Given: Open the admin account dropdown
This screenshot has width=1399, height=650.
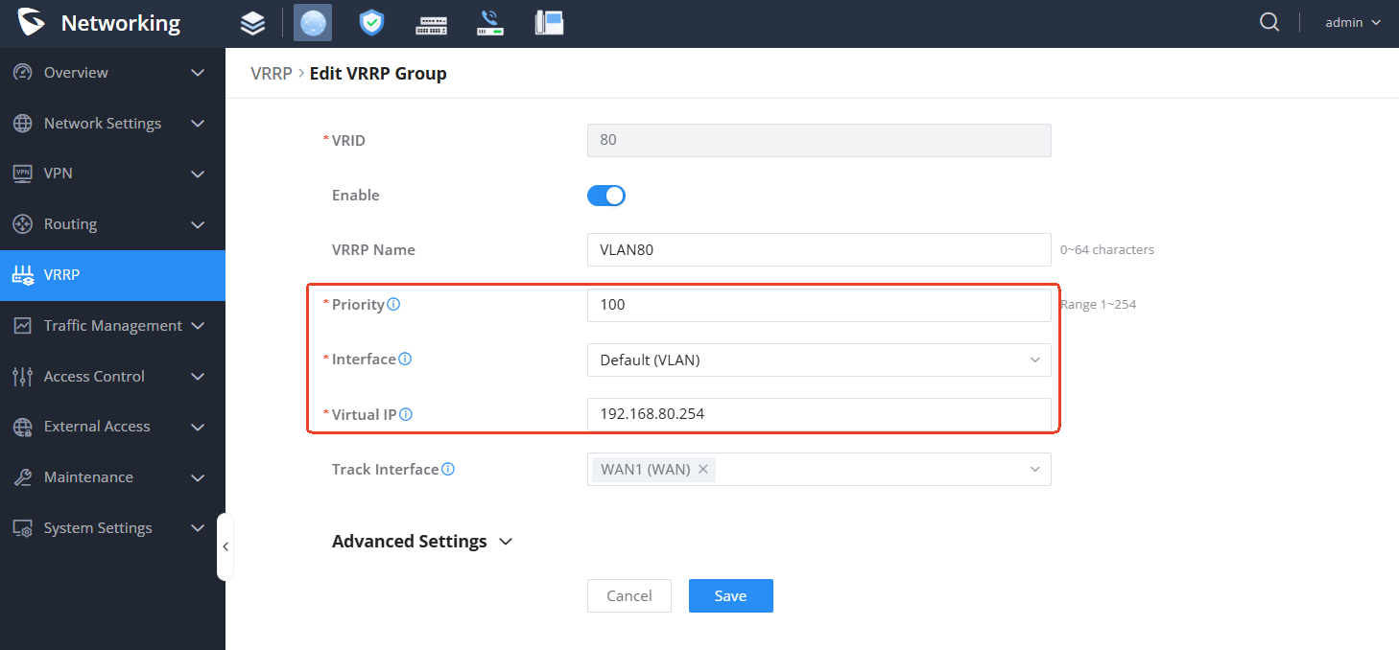Looking at the screenshot, I should click(1353, 22).
